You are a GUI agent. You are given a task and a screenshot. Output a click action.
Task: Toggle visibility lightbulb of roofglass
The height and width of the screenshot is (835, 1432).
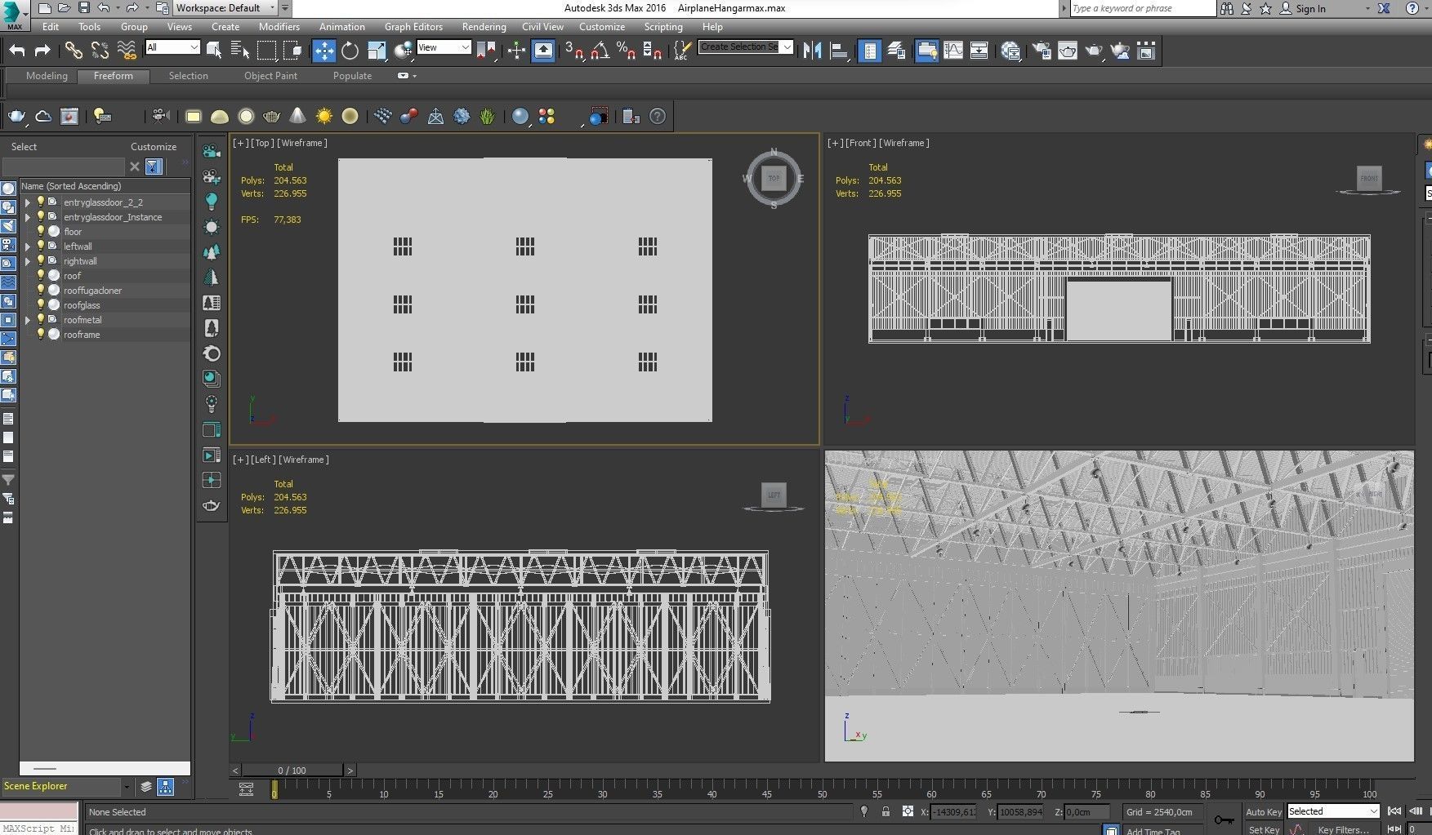click(x=40, y=305)
